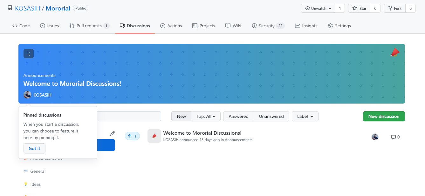Open the Projects tab
Screen dimensions: 425x196
pyautogui.click(x=204, y=26)
